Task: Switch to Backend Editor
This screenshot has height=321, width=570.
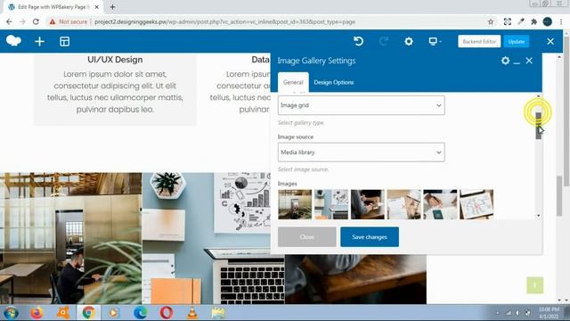Action: 479,42
